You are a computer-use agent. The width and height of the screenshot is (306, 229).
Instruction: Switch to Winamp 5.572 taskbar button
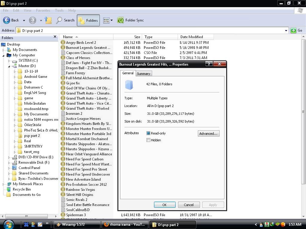point(77,225)
